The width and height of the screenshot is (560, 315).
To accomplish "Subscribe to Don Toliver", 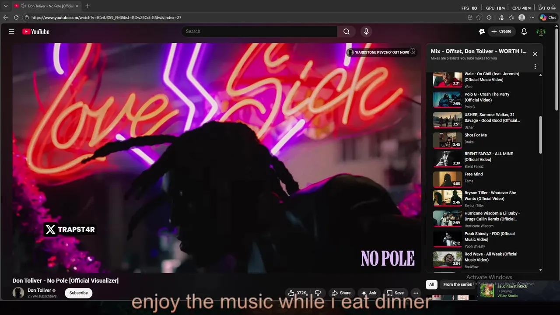I will [79, 293].
